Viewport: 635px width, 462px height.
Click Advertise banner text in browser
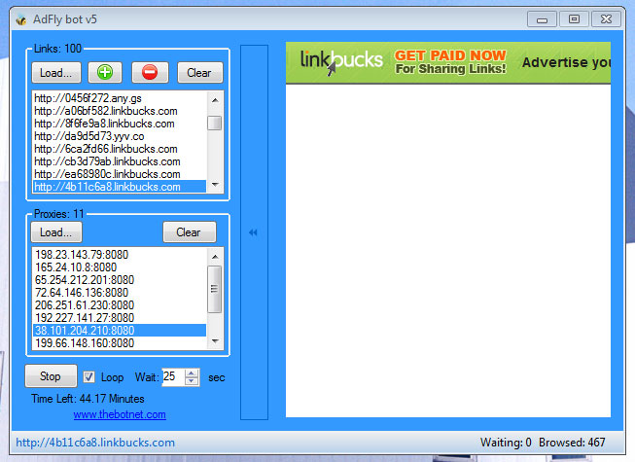(566, 62)
